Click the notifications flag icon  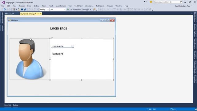pos(145,2)
